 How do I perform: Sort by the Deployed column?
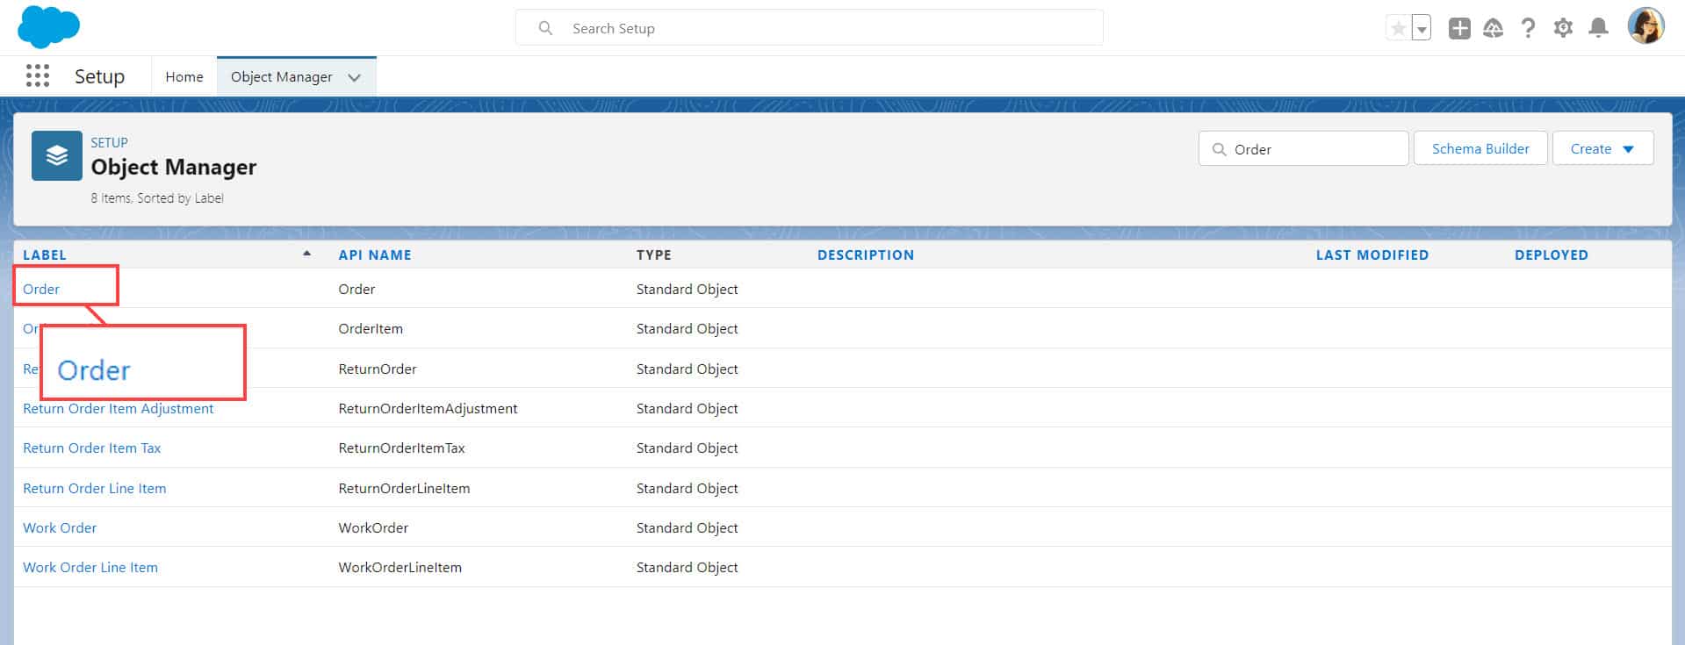(1552, 254)
